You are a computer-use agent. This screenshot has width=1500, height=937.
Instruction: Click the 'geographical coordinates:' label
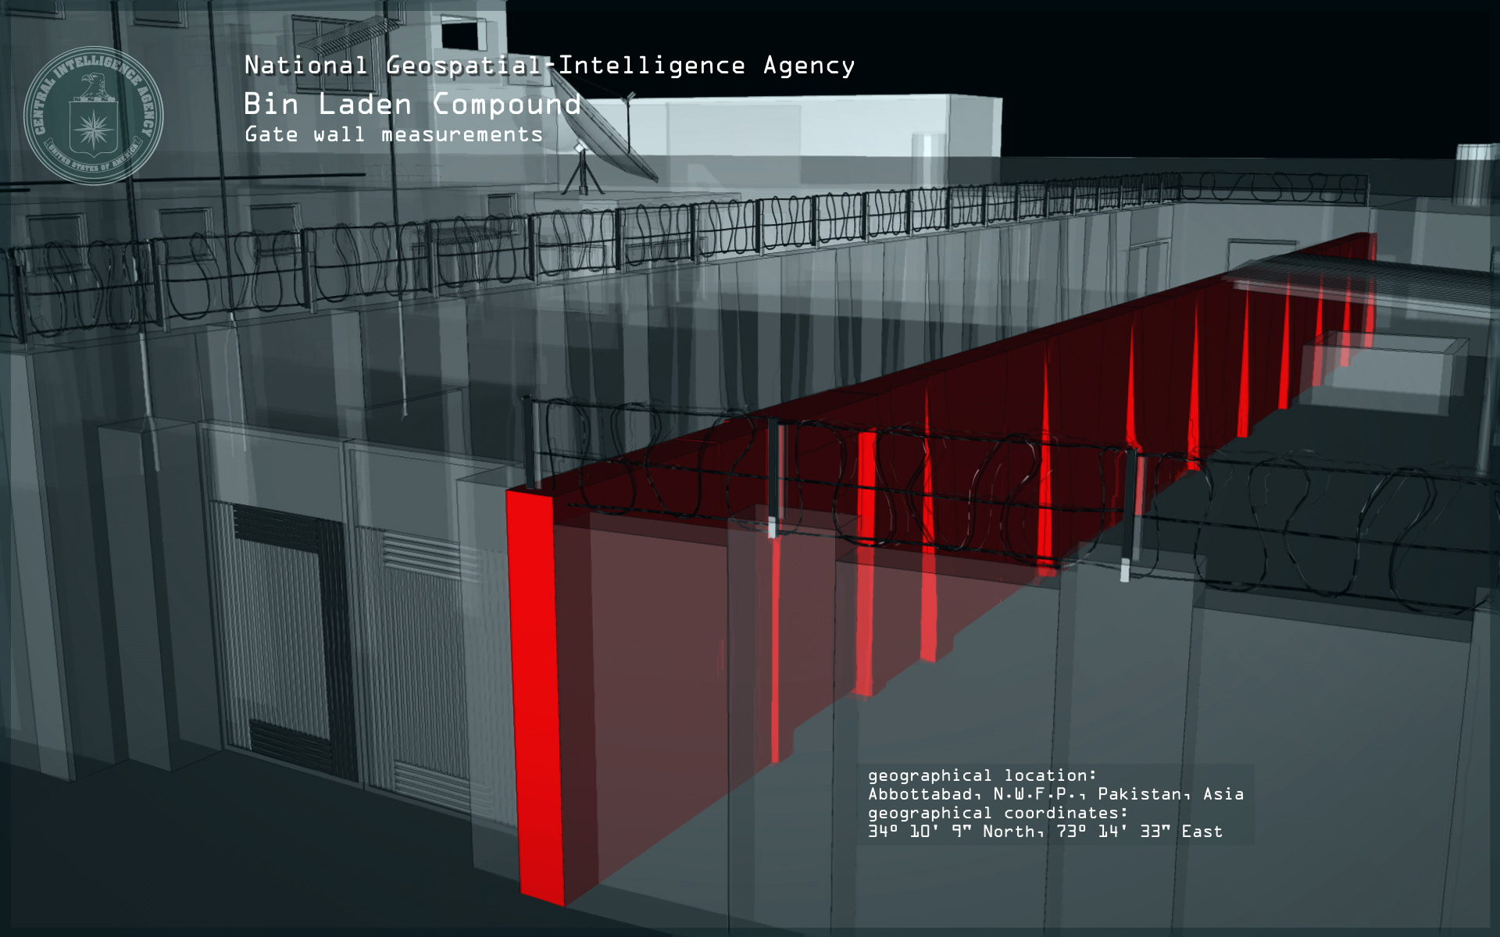998,813
